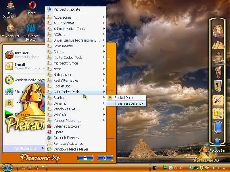The image size is (230, 172).
Task: Open the Yahoo! Messenger folder entry
Action: pyautogui.click(x=76, y=120)
